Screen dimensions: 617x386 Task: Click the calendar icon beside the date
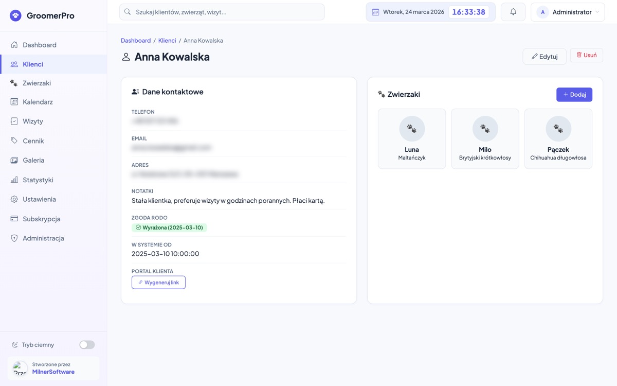(x=375, y=12)
